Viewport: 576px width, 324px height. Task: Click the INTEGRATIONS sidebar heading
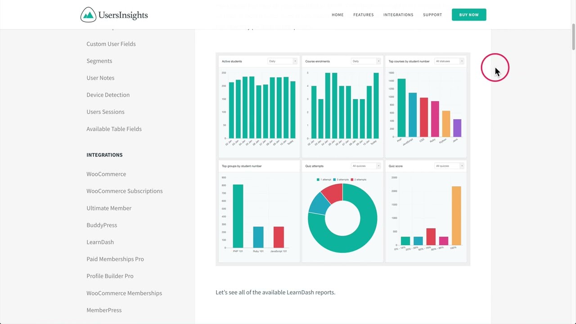tap(104, 155)
